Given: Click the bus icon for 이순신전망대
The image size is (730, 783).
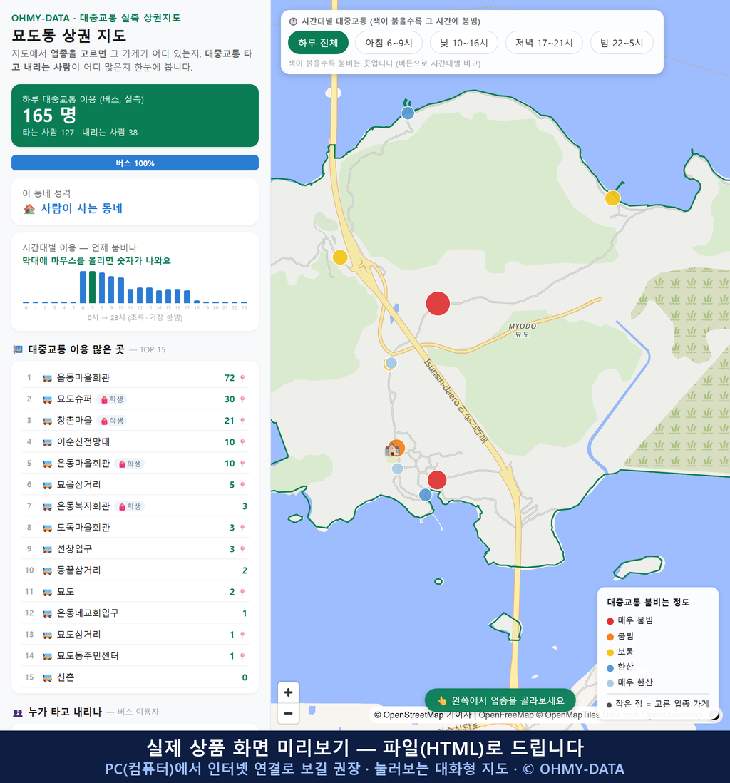Looking at the screenshot, I should tap(48, 442).
